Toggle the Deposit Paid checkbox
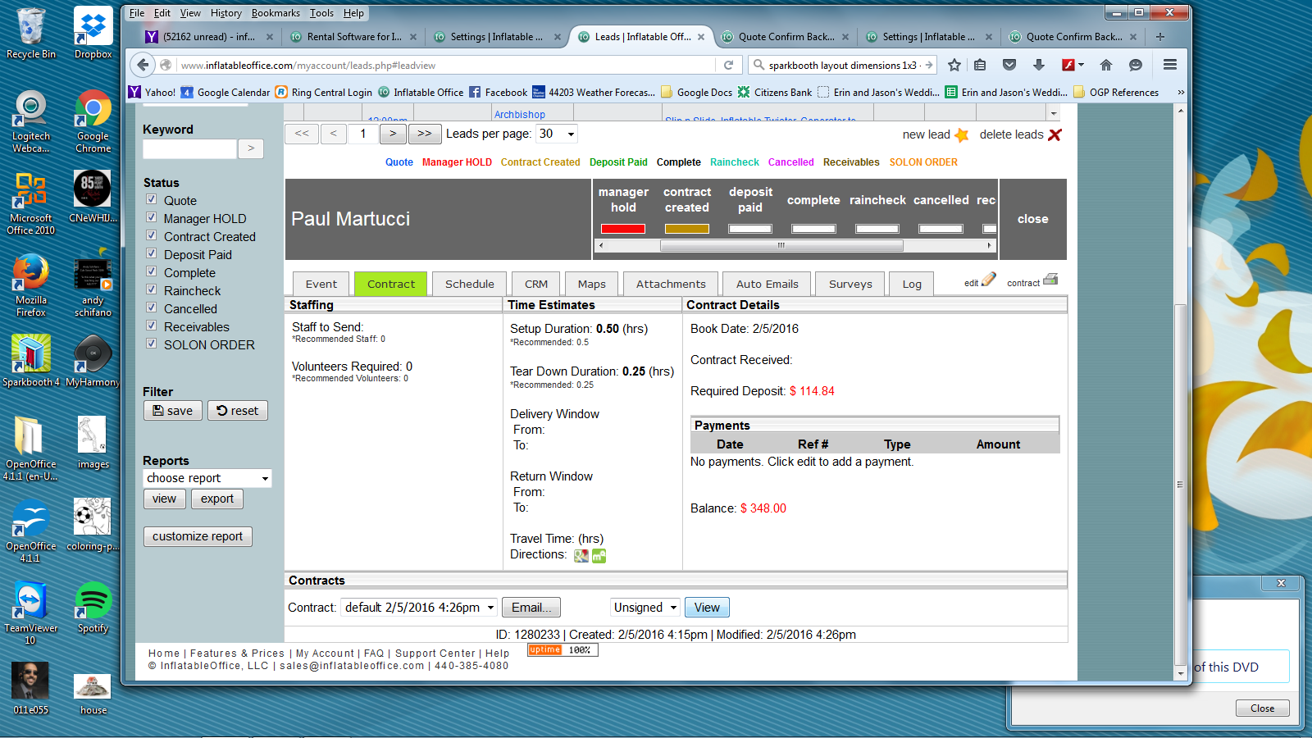The width and height of the screenshot is (1312, 738). [x=152, y=253]
